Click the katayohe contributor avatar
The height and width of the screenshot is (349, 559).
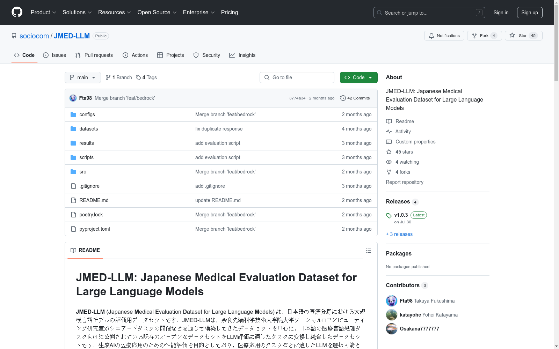coord(392,315)
